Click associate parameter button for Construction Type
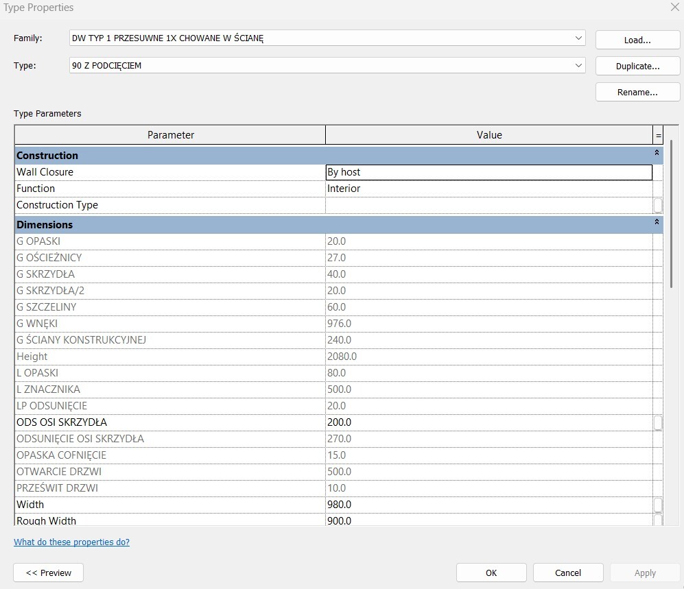684x589 pixels. [658, 205]
